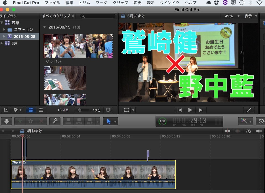This screenshot has height=193, width=265.
Task: Open the viewer 表示 options menu
Action: point(251,16)
